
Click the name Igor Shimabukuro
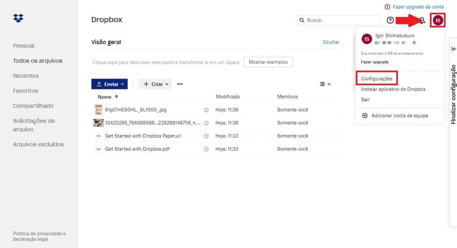pos(395,36)
